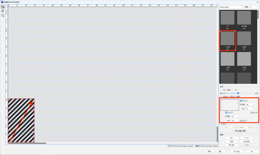Open the Weave Basic library dropdown

tap(232, 7)
